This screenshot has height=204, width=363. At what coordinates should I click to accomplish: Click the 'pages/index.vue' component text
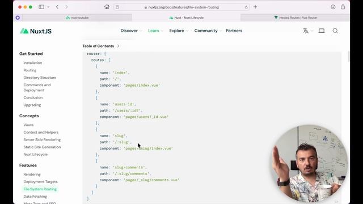tap(142, 86)
